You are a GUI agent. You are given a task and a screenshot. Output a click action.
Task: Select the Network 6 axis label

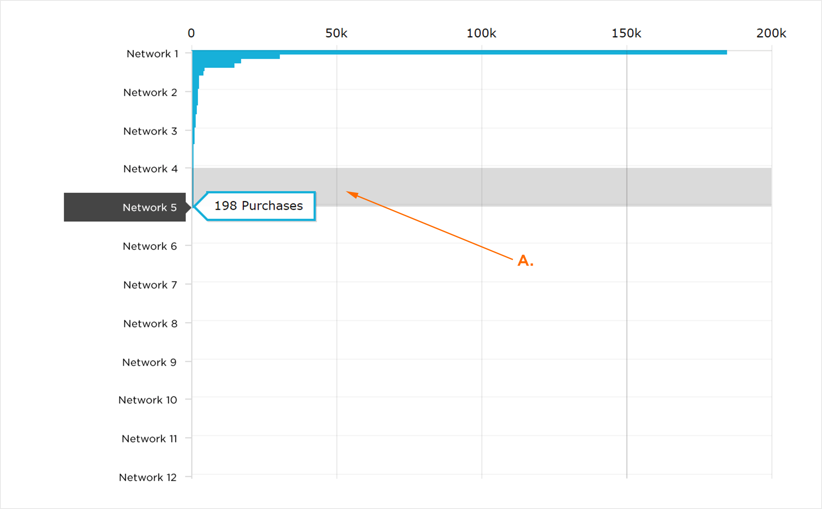click(150, 246)
